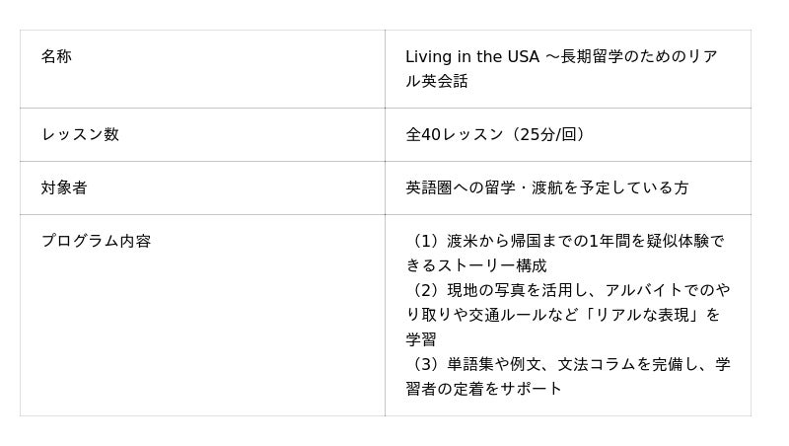The width and height of the screenshot is (789, 446).
Task: Select the "英語圏への留学・渡航を予定している方" text
Action: 546,187
